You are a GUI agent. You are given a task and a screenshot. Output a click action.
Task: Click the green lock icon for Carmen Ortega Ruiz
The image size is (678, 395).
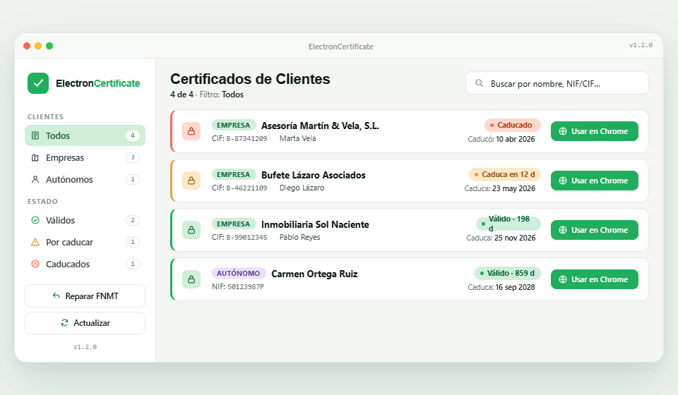click(x=191, y=279)
